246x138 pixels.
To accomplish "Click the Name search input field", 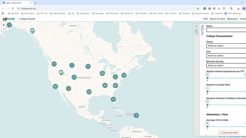I will 226,30.
